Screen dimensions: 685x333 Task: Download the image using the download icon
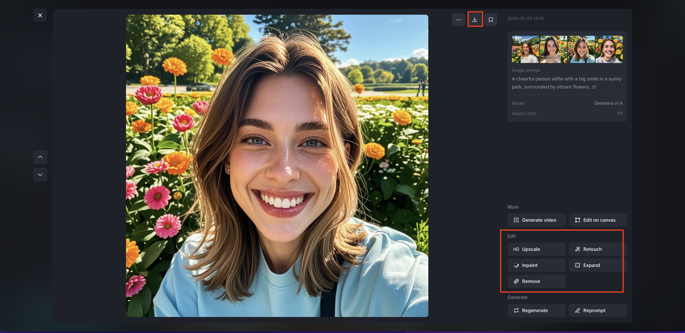coord(475,20)
